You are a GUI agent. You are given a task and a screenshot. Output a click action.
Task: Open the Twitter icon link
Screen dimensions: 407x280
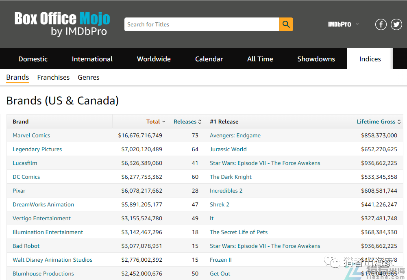click(x=396, y=24)
